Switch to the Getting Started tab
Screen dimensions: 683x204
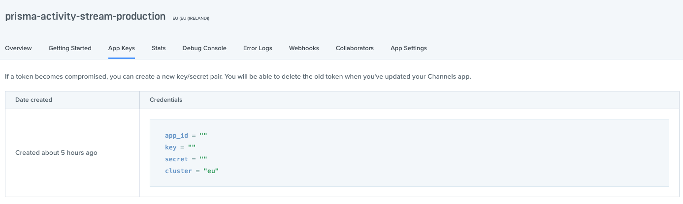pos(70,48)
